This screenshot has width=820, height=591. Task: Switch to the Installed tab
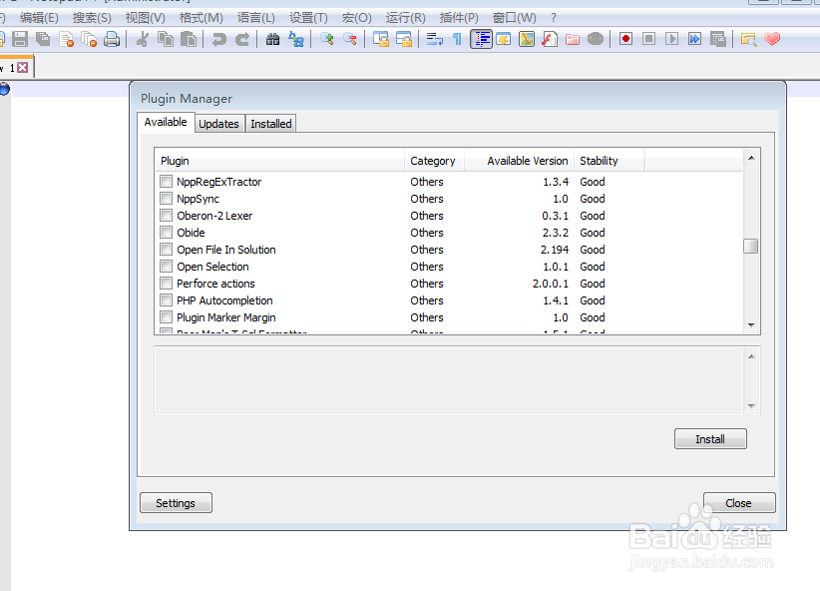(x=271, y=124)
